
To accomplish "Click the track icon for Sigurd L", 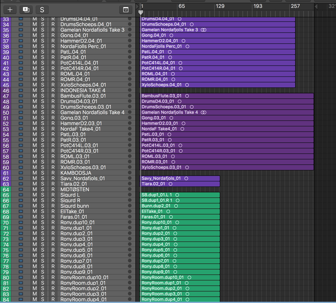I will tap(21, 195).
